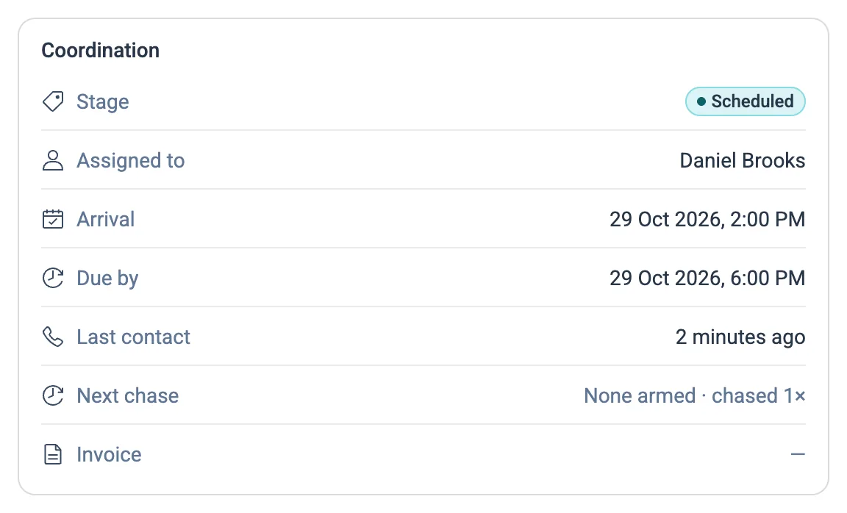The width and height of the screenshot is (847, 513).
Task: Click the Coordination panel heading
Action: click(101, 50)
